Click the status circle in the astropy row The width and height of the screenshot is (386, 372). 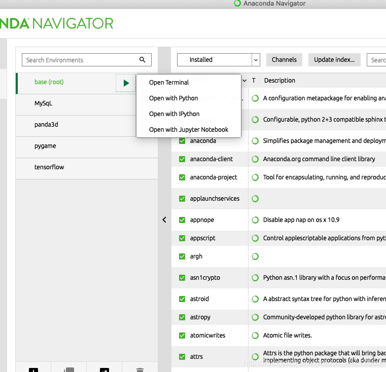pyautogui.click(x=255, y=317)
